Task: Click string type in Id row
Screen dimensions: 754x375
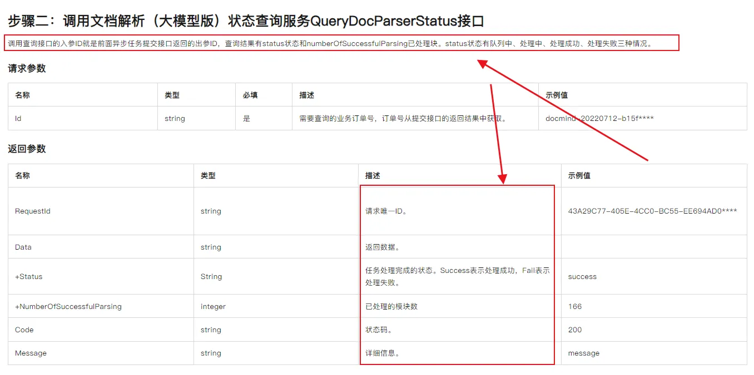Action: 175,118
